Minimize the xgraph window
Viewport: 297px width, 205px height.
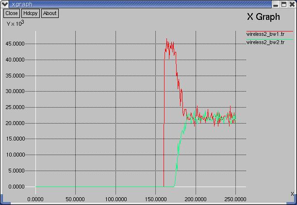pos(276,4)
